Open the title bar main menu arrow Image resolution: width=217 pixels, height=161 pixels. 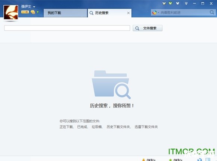[x=186, y=3]
